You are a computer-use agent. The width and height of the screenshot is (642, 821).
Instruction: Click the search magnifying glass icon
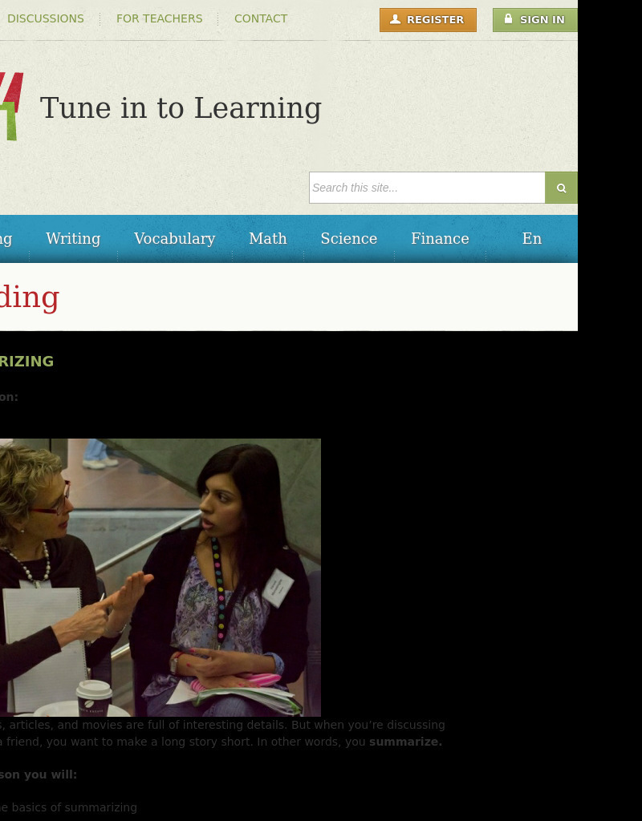(561, 188)
